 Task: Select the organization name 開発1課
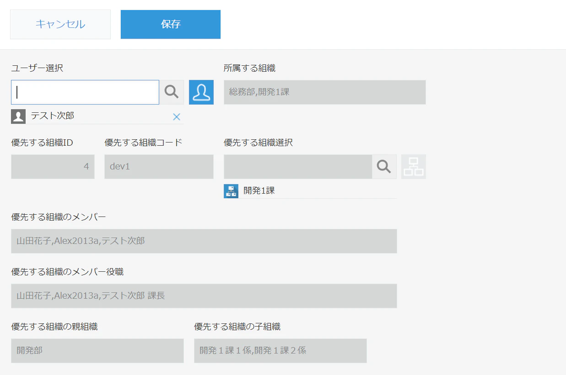[259, 190]
